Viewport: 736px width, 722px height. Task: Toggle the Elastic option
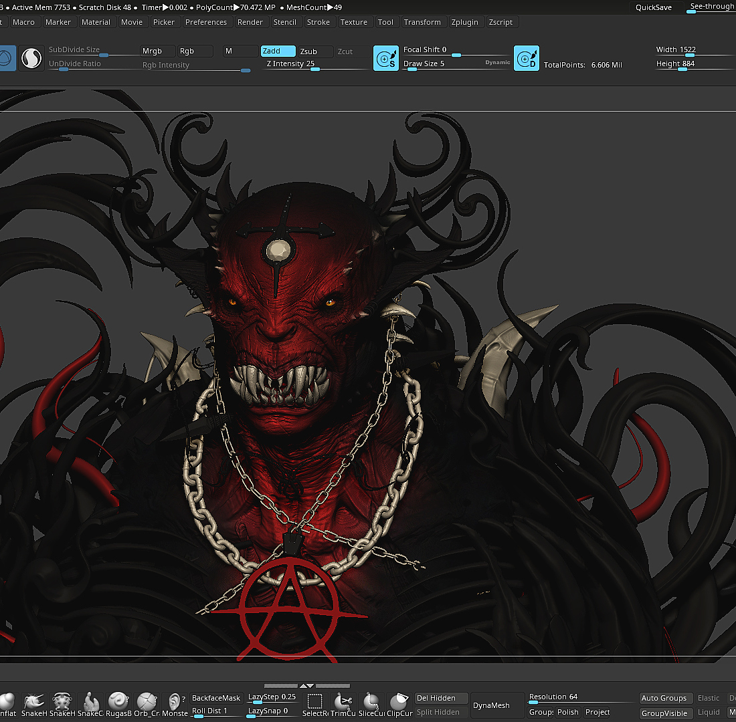[x=709, y=698]
